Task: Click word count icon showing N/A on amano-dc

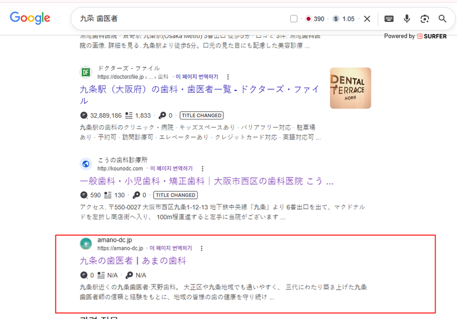Action: [x=101, y=275]
